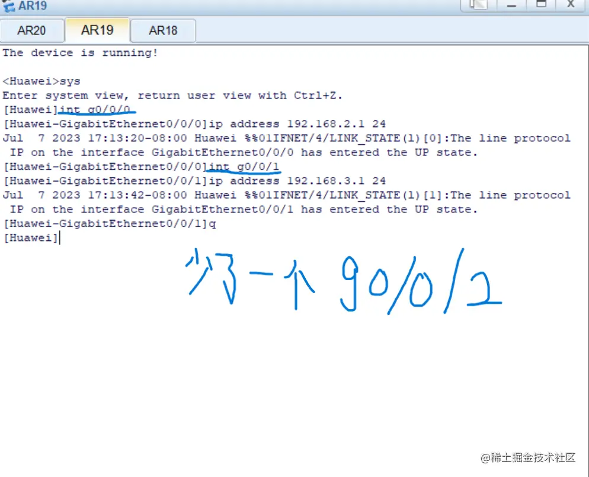Viewport: 589px width, 477px height.
Task: Open the AR18 tab
Action: 163,30
